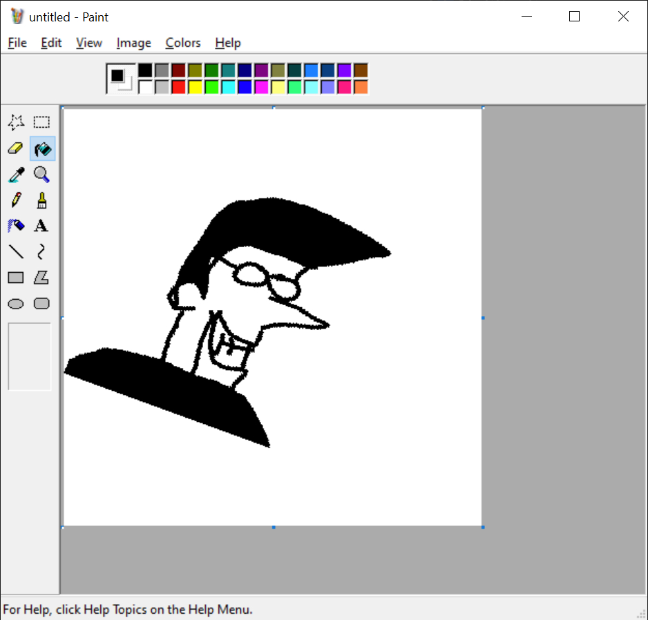This screenshot has width=648, height=620.
Task: Choose the yellow color swatch
Action: click(x=195, y=87)
